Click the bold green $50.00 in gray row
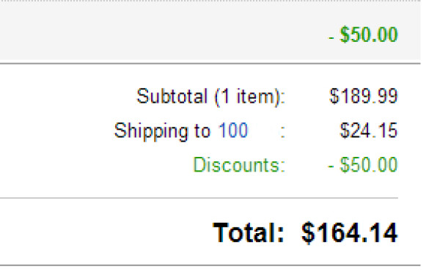 [x=369, y=34]
